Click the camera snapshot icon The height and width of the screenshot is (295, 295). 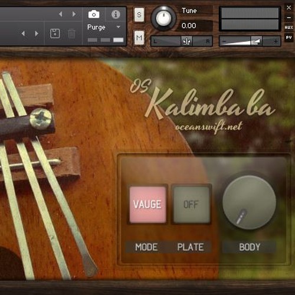click(x=94, y=14)
